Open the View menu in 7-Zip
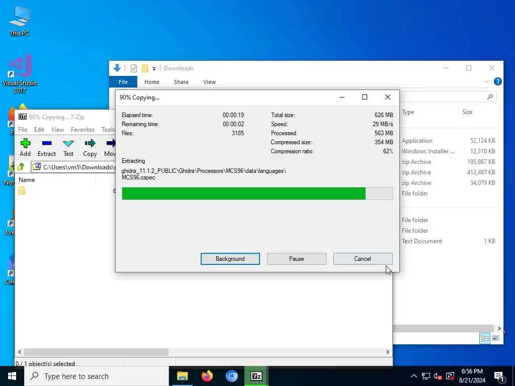This screenshot has height=386, width=515. click(x=57, y=129)
